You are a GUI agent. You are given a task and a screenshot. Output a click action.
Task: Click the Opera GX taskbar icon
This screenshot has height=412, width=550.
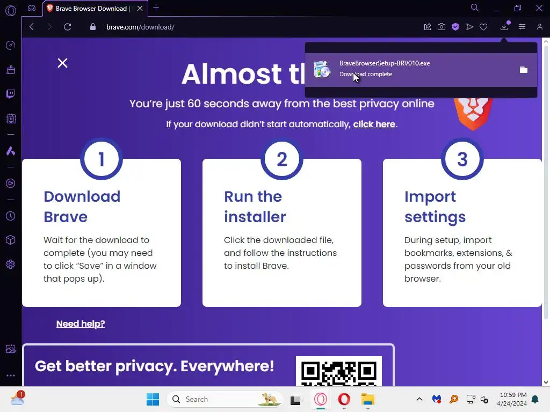tap(320, 399)
